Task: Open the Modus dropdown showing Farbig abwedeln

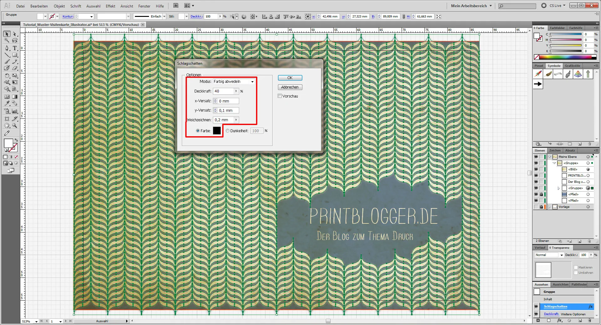Action: click(x=252, y=82)
